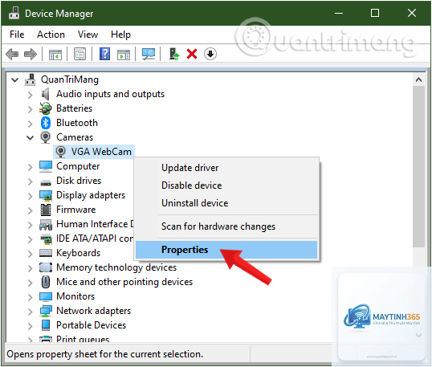Click Scan for hardware changes monitor icon
Image resolution: width=432 pixels, height=367 pixels.
coord(149,54)
